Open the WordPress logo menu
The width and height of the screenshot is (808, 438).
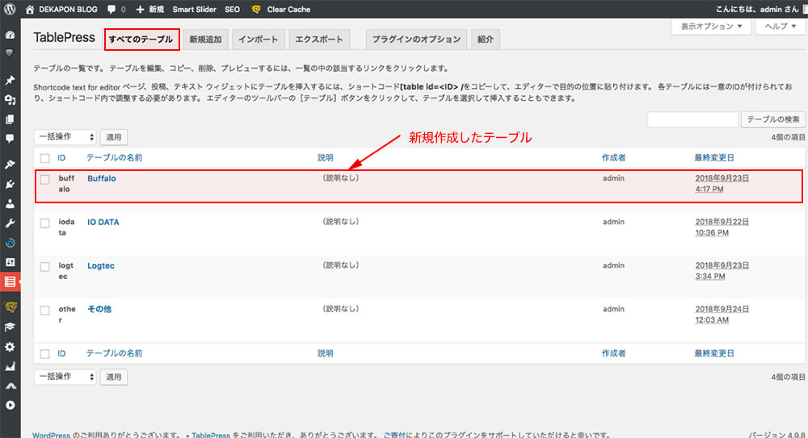[x=10, y=9]
